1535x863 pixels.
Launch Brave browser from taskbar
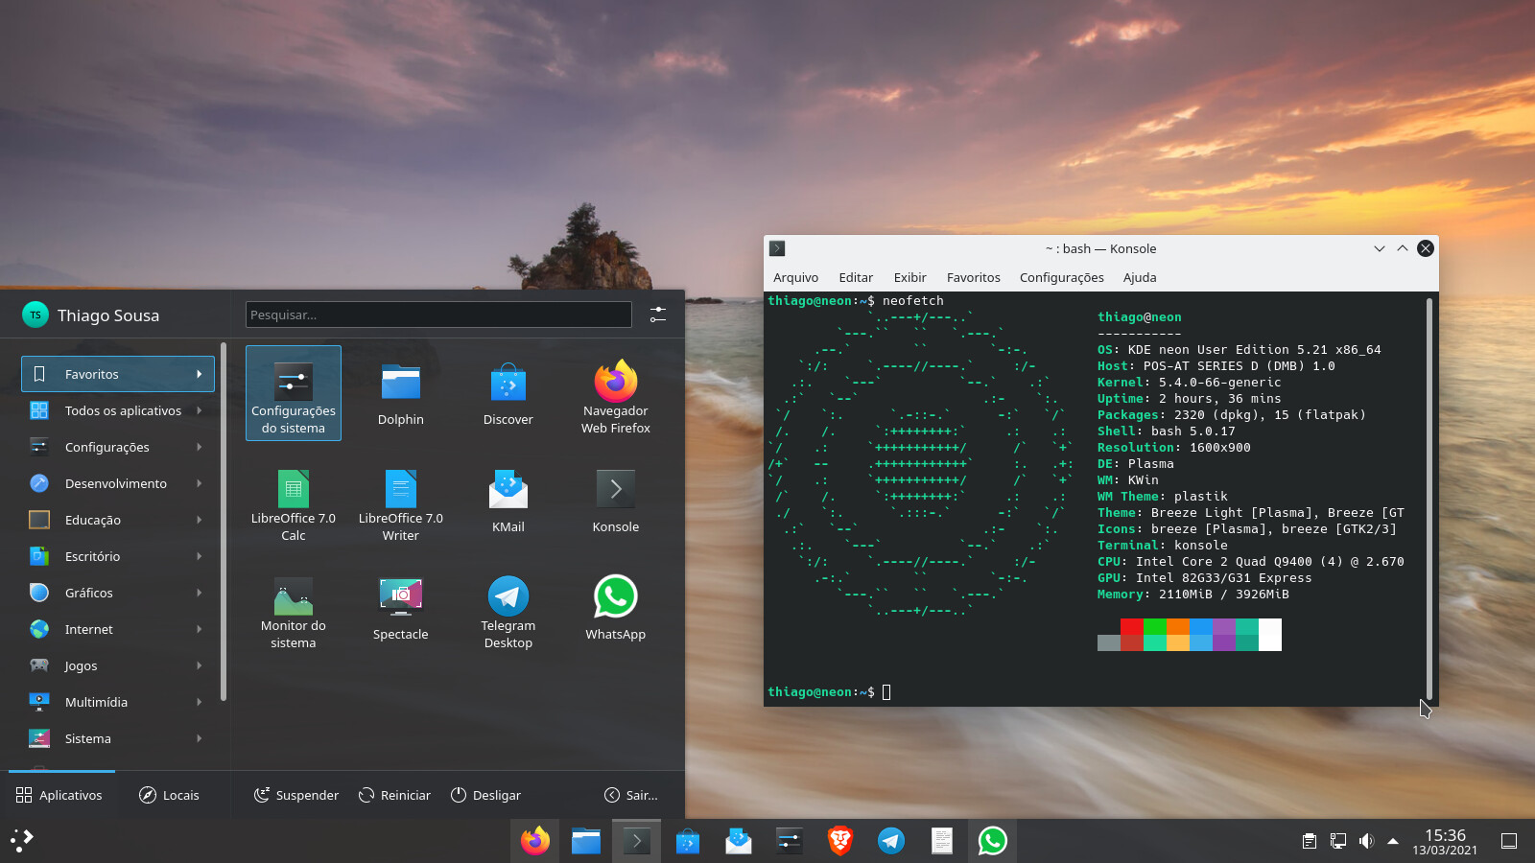click(x=839, y=841)
